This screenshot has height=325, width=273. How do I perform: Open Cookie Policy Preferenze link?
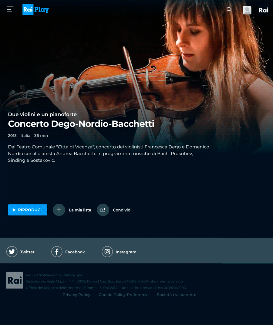point(124,295)
